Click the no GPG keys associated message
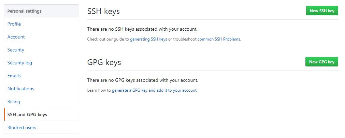345x138 pixels. [x=143, y=80]
